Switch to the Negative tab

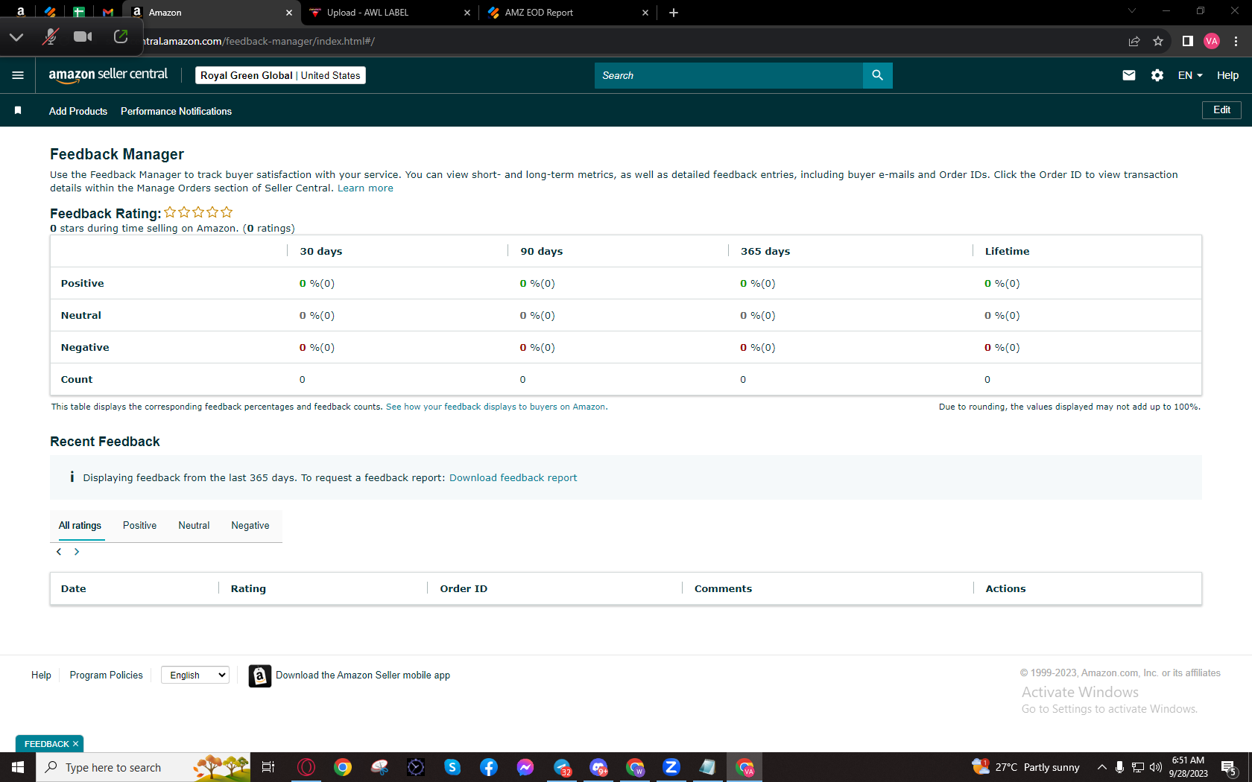point(250,526)
